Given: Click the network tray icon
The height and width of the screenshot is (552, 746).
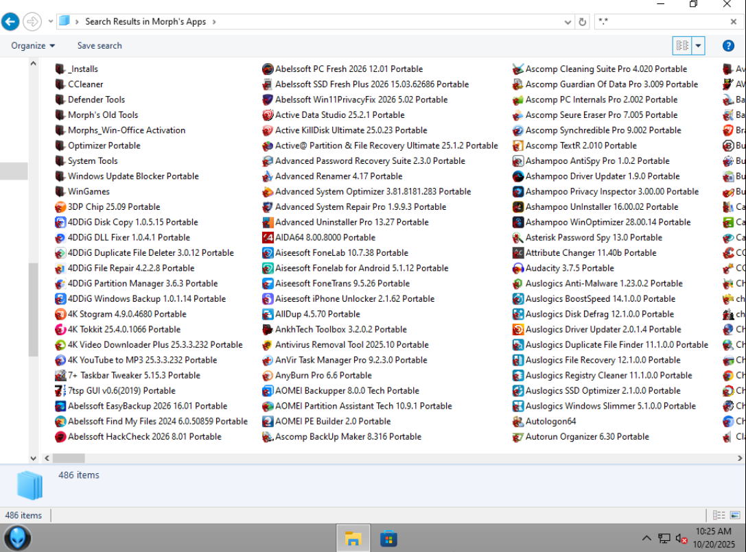Looking at the screenshot, I should [x=664, y=539].
